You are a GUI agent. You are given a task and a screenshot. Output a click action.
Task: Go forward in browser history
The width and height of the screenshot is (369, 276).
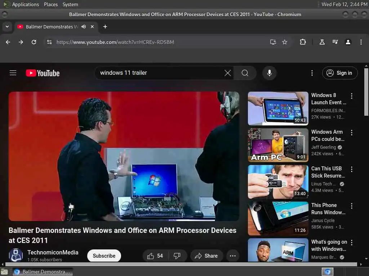[21, 42]
